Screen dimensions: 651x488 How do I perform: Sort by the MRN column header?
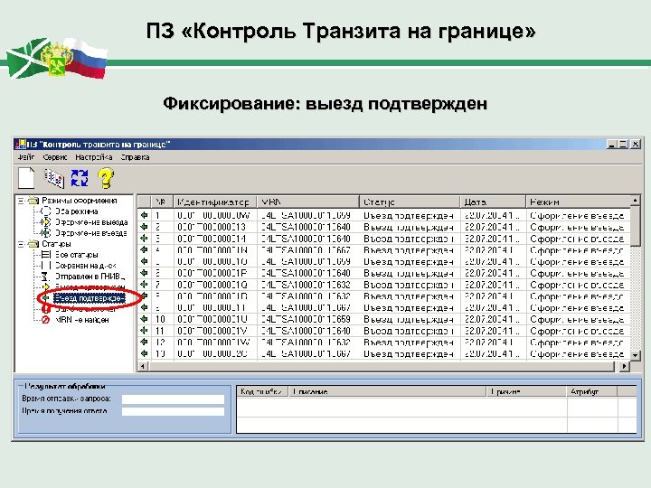308,202
